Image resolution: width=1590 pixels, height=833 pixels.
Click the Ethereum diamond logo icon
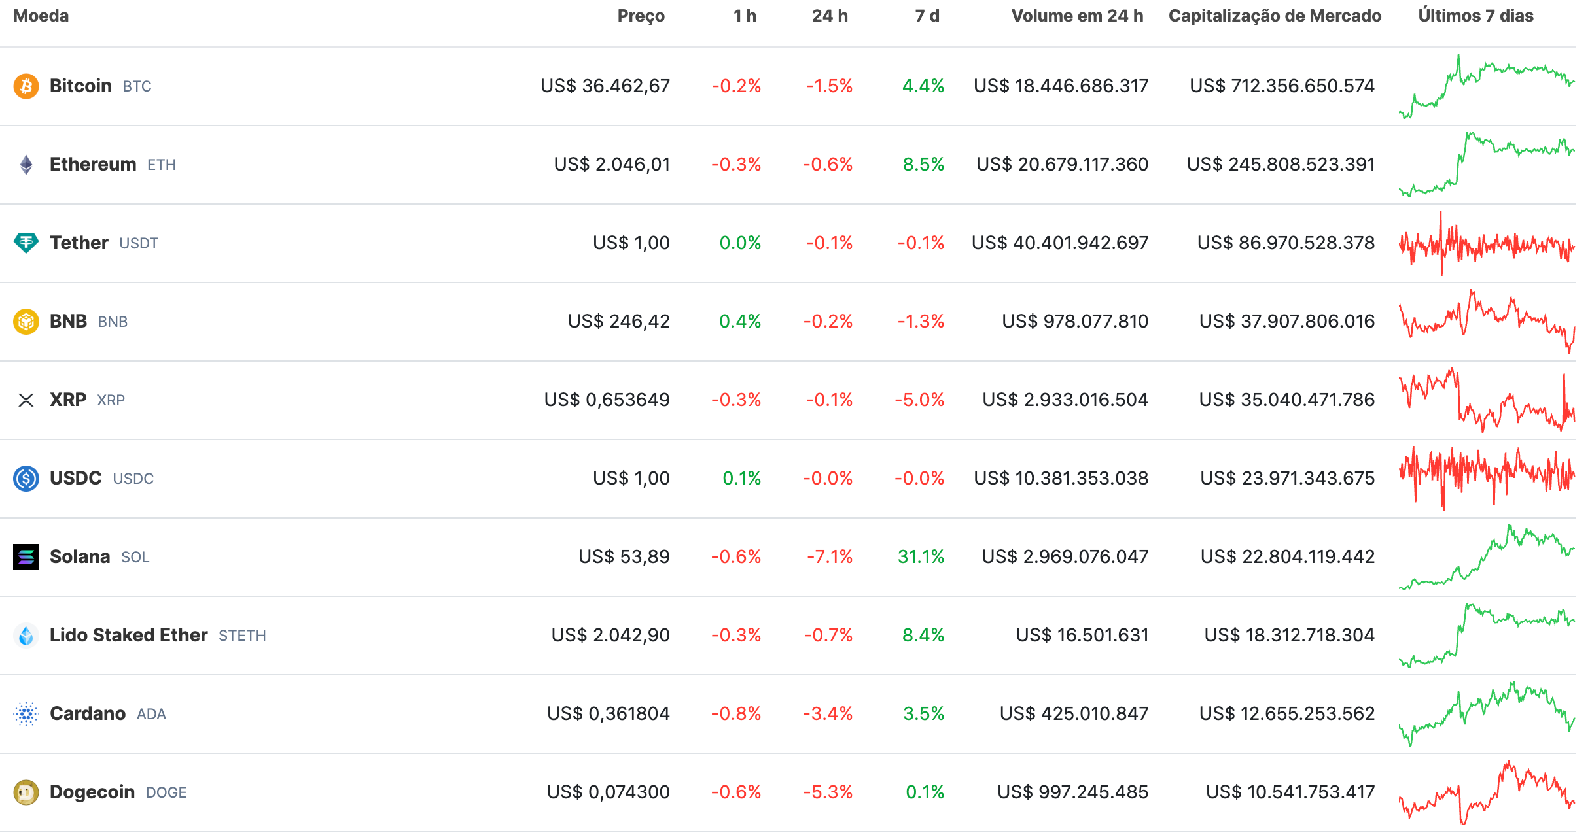click(x=26, y=165)
